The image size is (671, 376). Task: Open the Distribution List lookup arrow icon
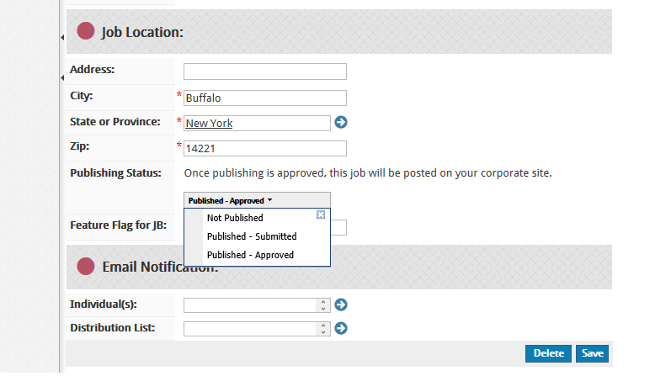pos(341,328)
